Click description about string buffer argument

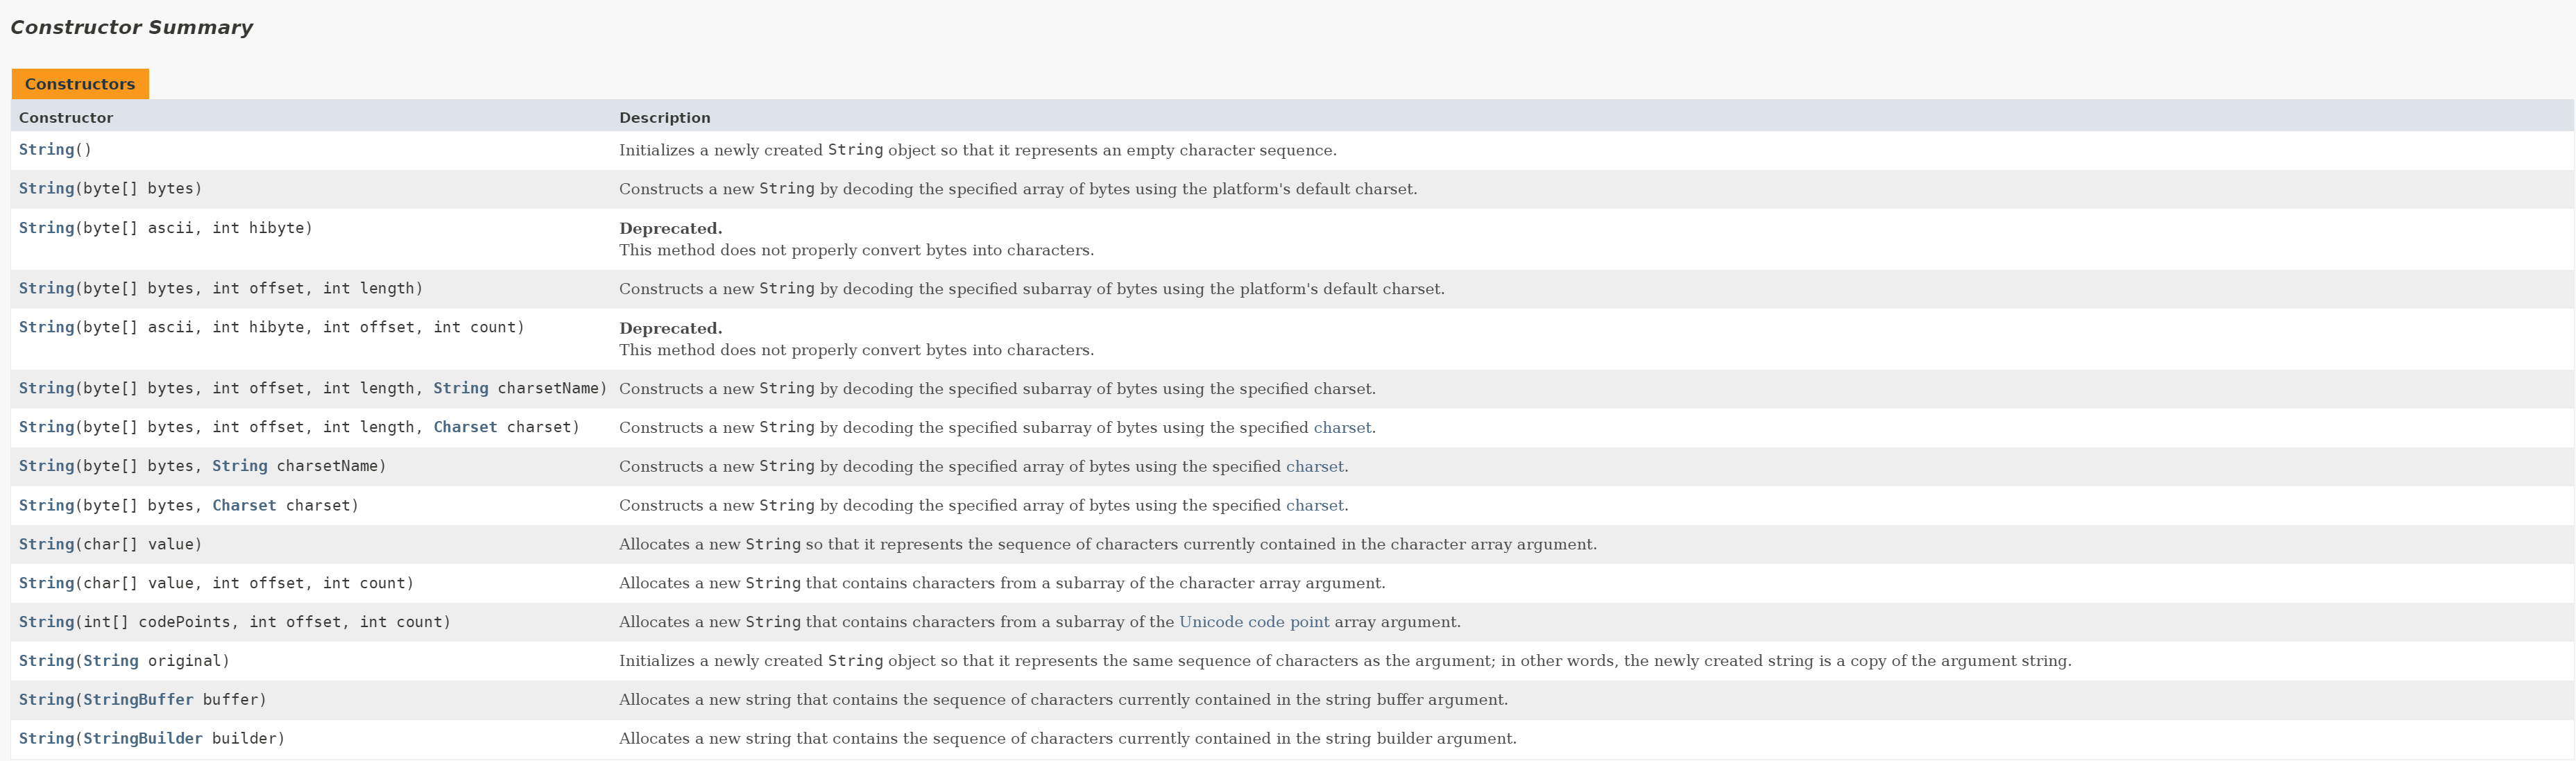1063,700
